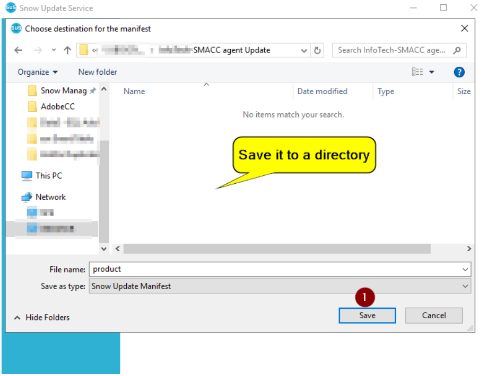Sort by Date modified column

click(x=323, y=92)
